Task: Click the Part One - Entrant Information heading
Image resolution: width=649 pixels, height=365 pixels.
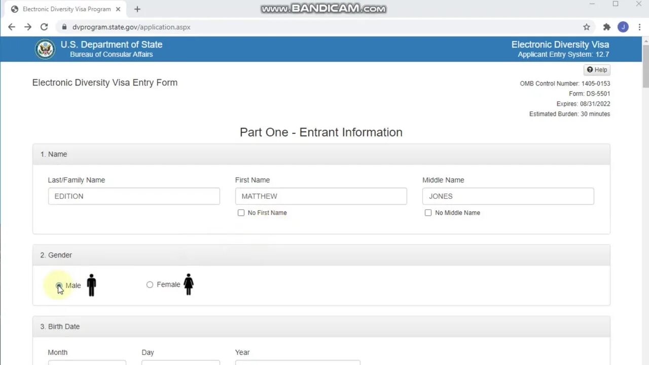Action: click(321, 132)
